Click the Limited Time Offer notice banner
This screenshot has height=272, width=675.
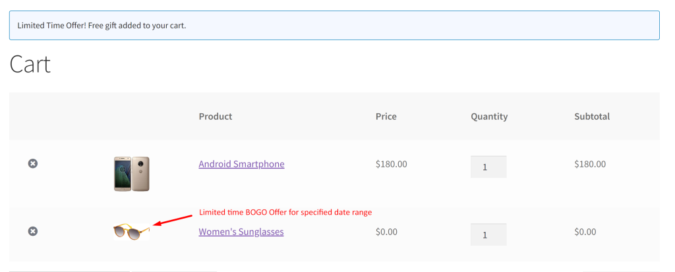pos(334,26)
